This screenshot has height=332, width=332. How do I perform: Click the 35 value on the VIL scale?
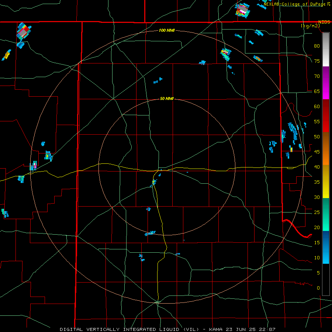point(317,182)
